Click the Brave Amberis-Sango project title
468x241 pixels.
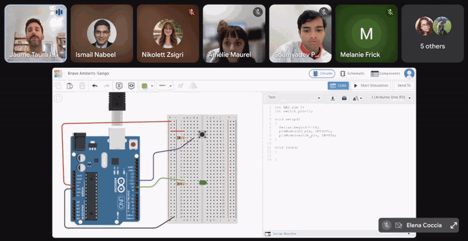88,74
